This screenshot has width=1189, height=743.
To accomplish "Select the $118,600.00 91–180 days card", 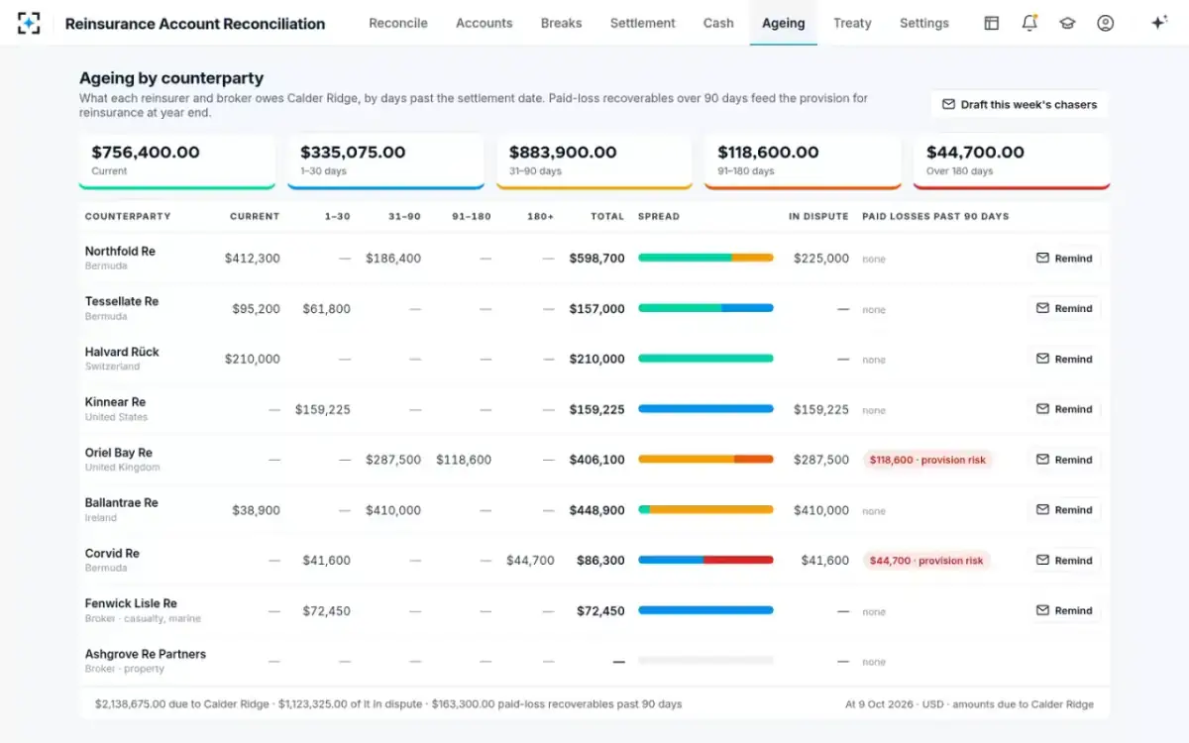I will click(803, 161).
